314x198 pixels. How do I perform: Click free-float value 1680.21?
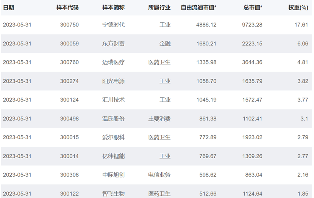pos(206,44)
